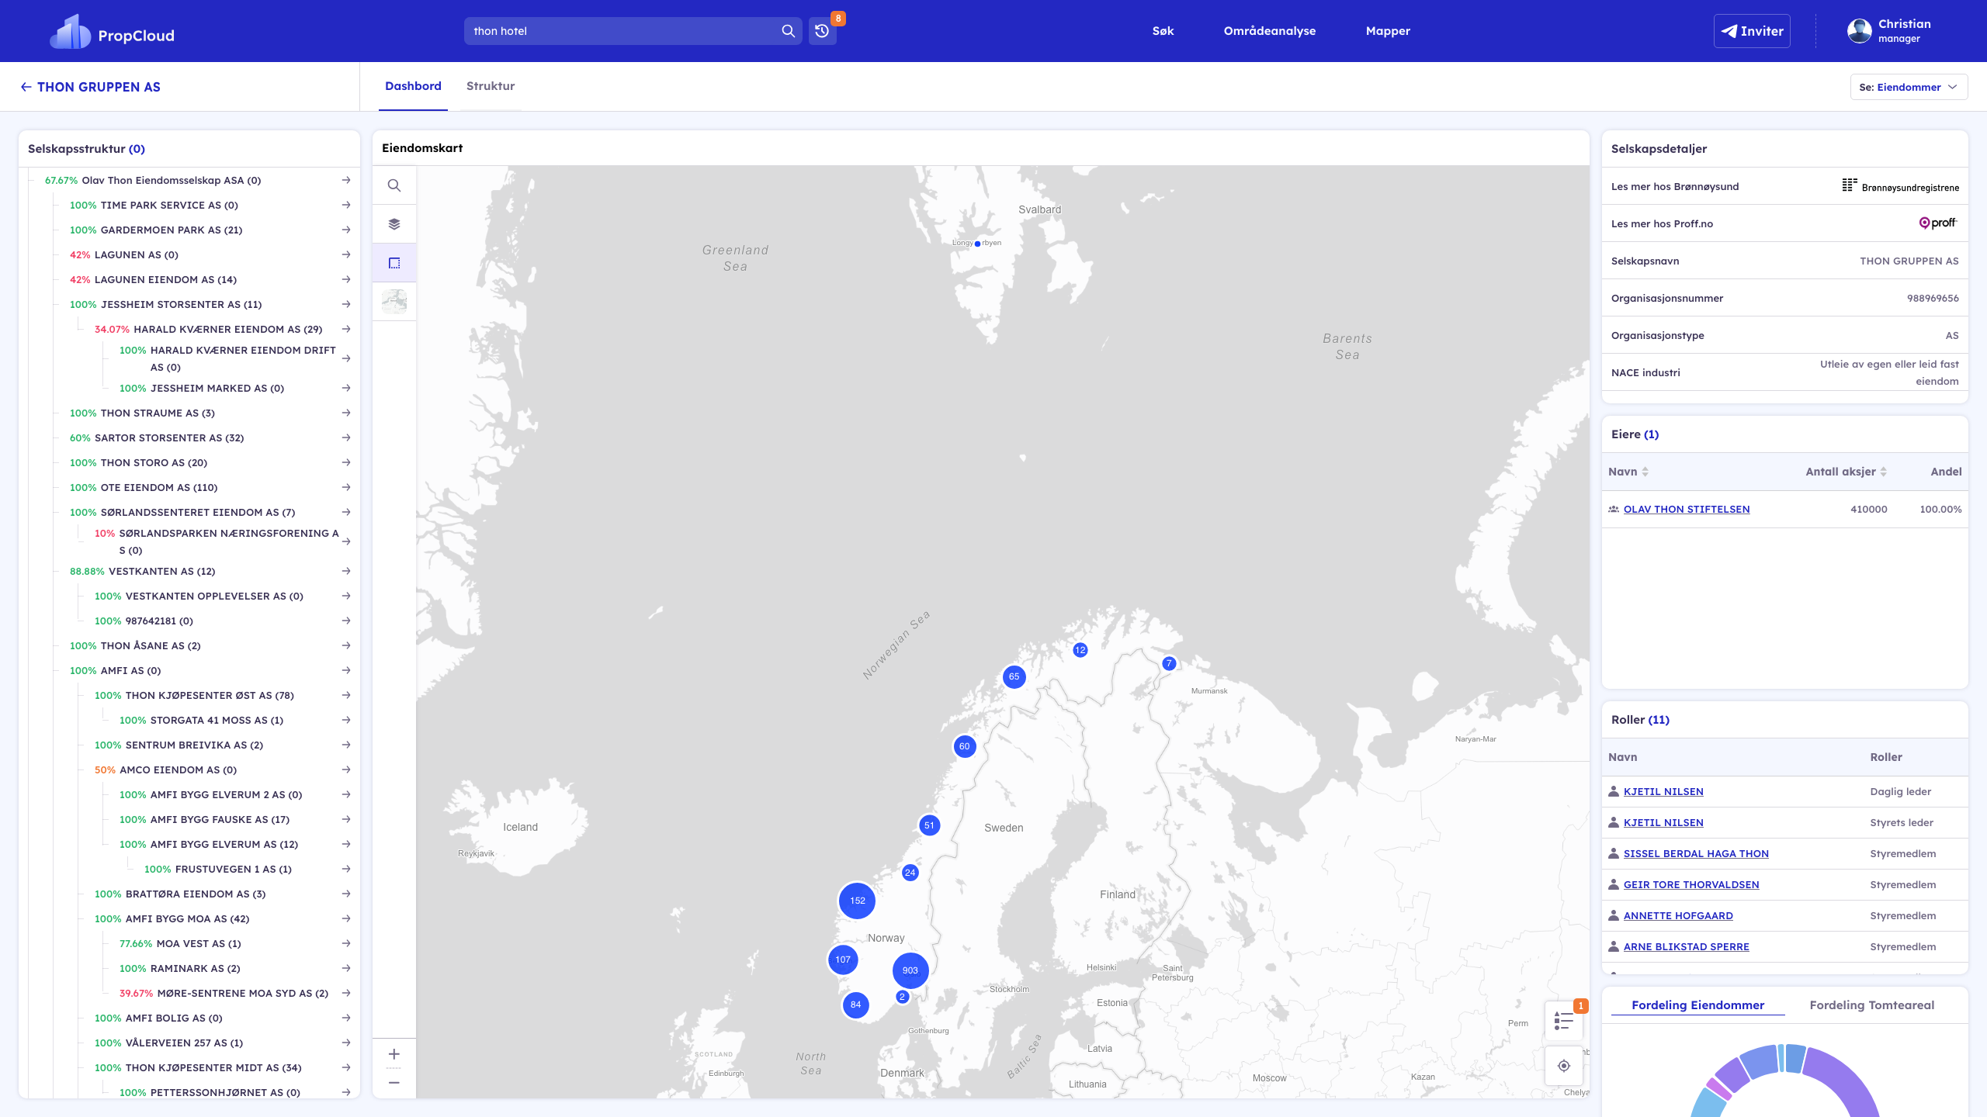
Task: Open KJETIL NILSEN's Daglig leder link
Action: 1663,791
